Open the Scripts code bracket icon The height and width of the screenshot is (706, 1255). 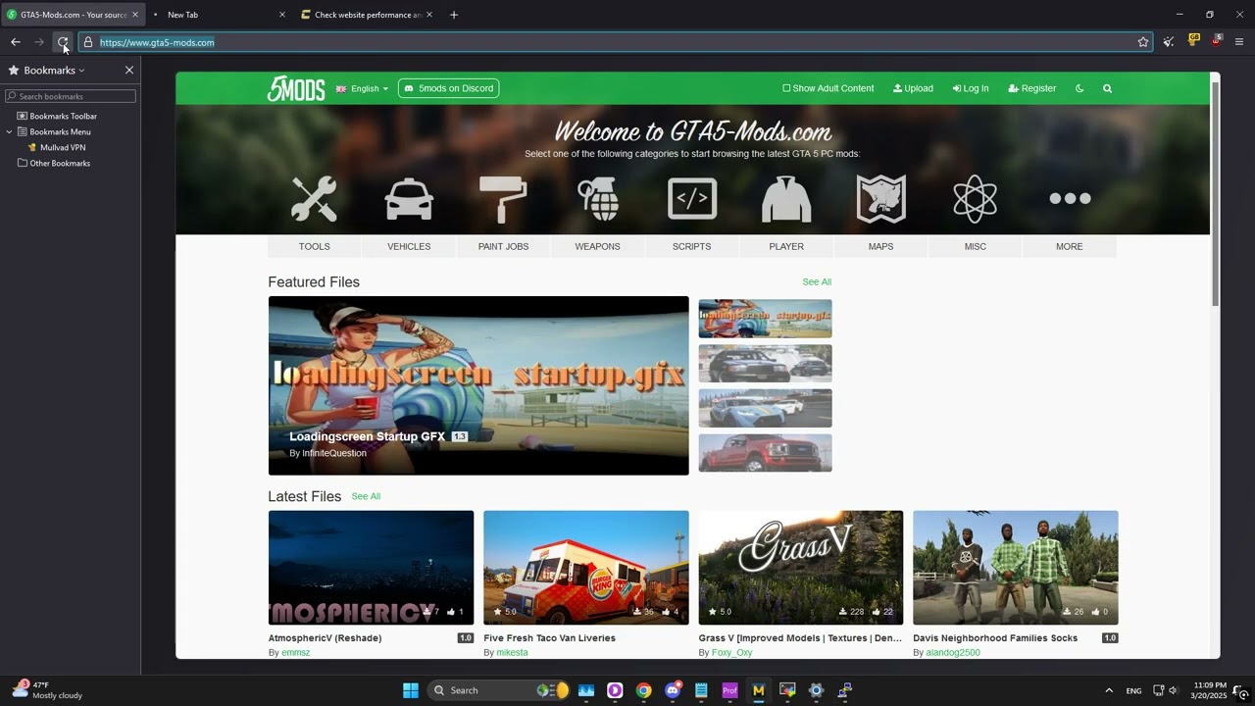tap(691, 199)
